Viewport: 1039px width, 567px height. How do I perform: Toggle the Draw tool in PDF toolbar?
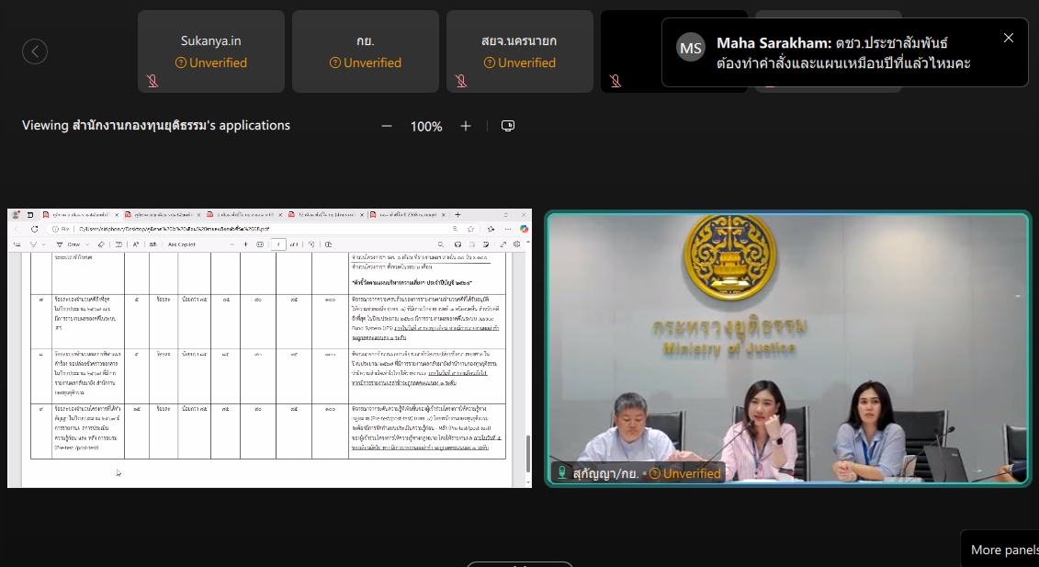point(72,244)
